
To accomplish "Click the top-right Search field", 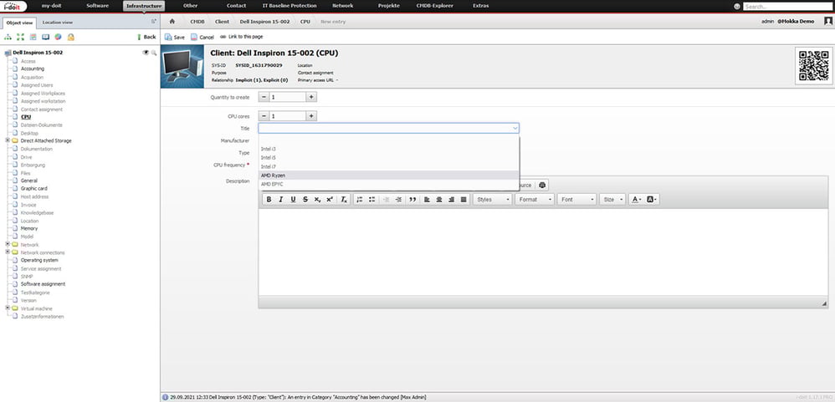I will click(787, 7).
